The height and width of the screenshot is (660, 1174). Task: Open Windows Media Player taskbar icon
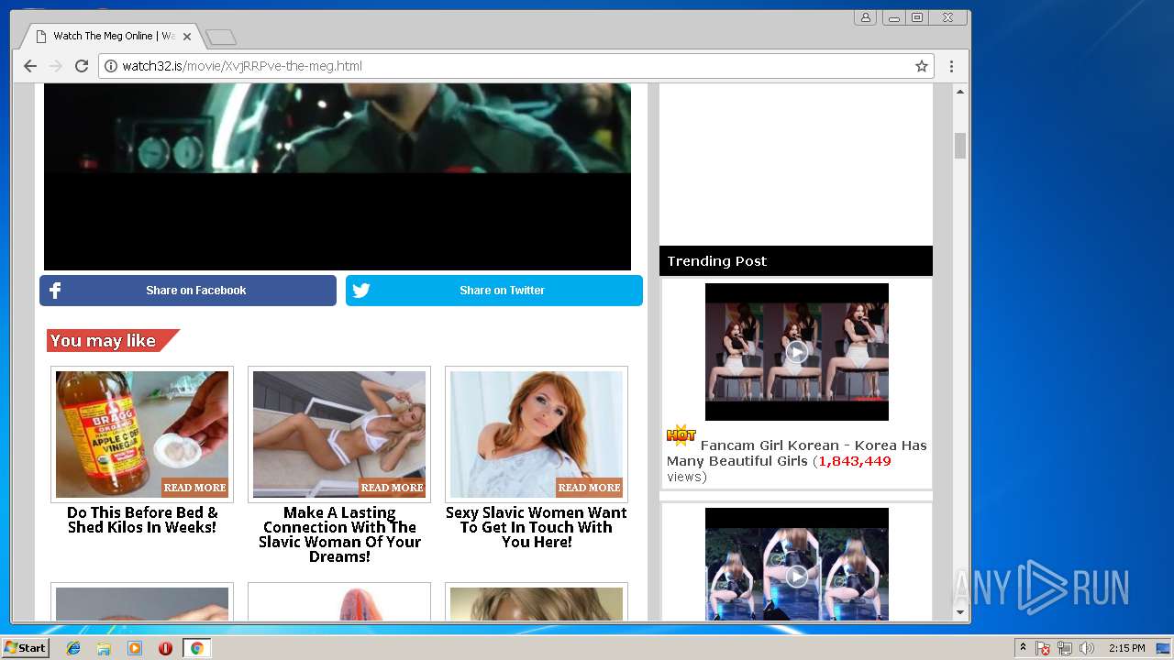135,648
